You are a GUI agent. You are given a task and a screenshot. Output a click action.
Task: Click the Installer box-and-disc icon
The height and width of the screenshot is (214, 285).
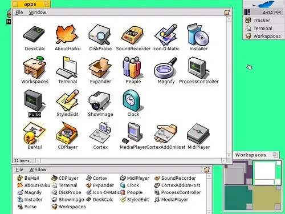198,34
